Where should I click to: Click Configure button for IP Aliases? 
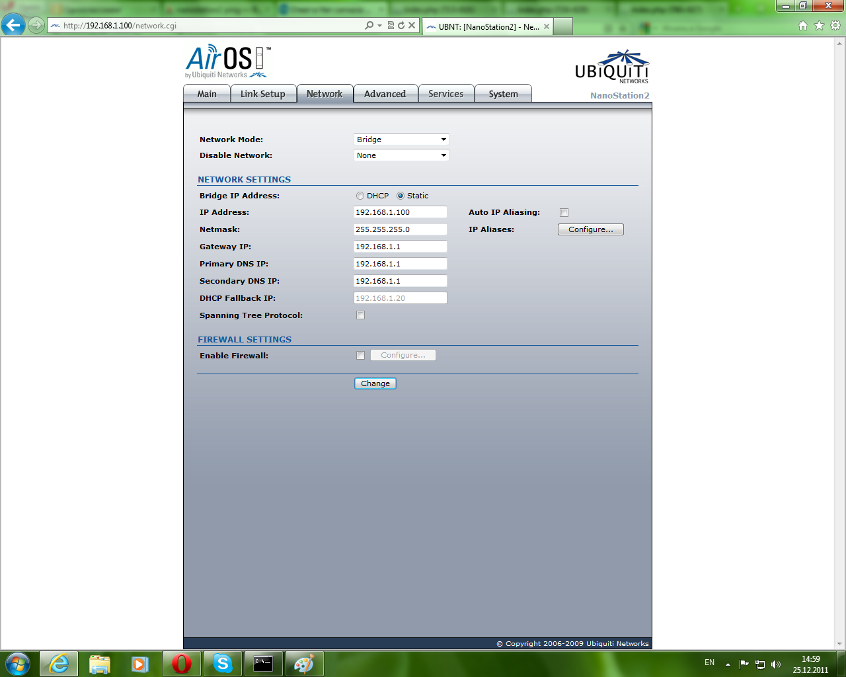tap(591, 229)
